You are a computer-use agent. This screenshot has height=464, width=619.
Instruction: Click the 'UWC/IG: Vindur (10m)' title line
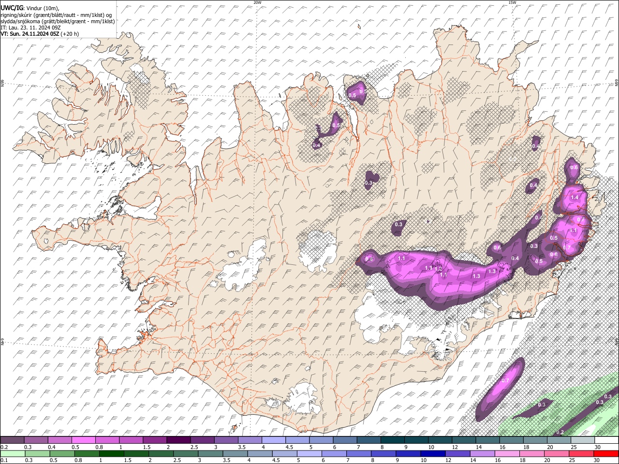pos(30,8)
